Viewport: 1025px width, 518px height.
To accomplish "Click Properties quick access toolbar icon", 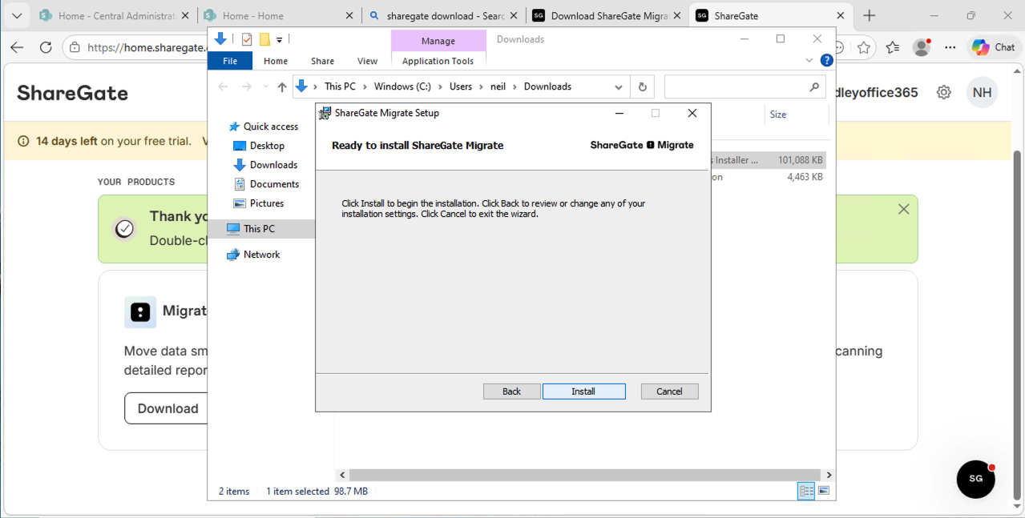I will pyautogui.click(x=247, y=39).
